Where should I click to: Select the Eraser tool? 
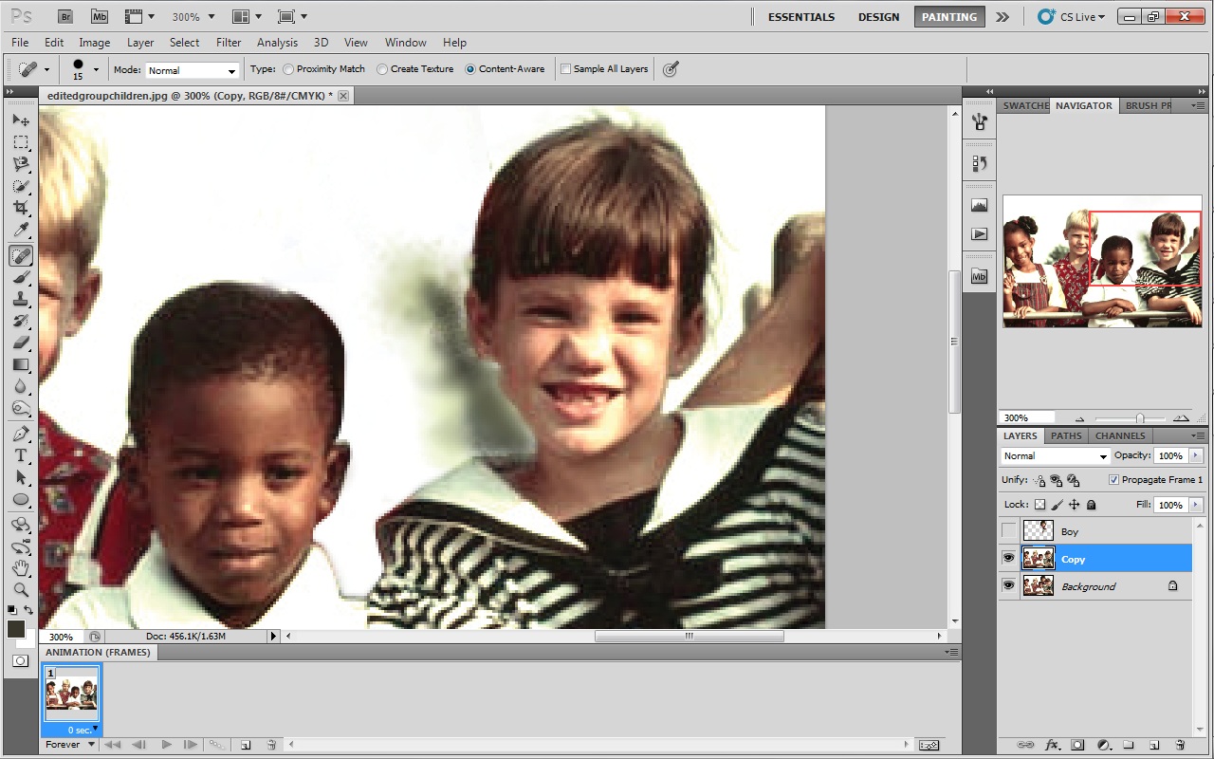click(x=21, y=342)
